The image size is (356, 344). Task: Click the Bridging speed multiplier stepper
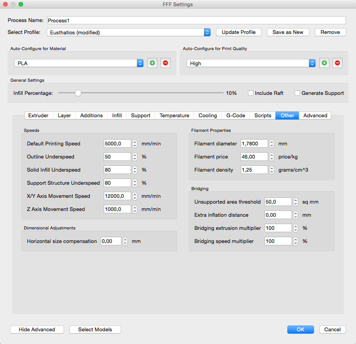(x=295, y=241)
